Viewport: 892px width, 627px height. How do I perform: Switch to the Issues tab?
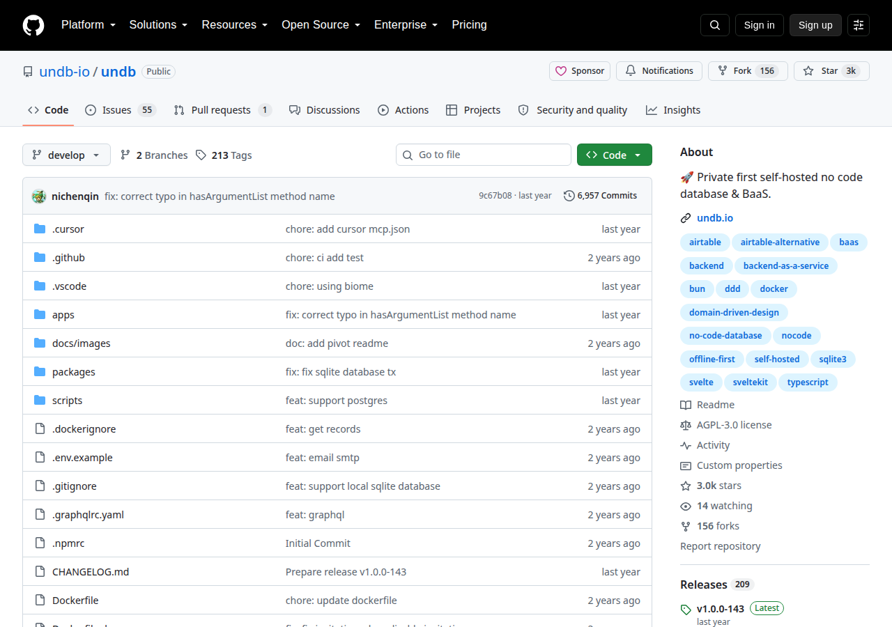pyautogui.click(x=121, y=110)
